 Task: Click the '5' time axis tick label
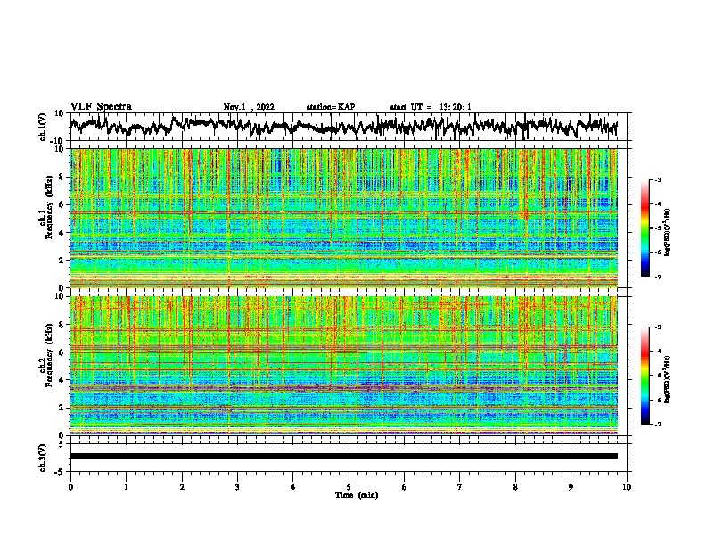pyautogui.click(x=349, y=487)
